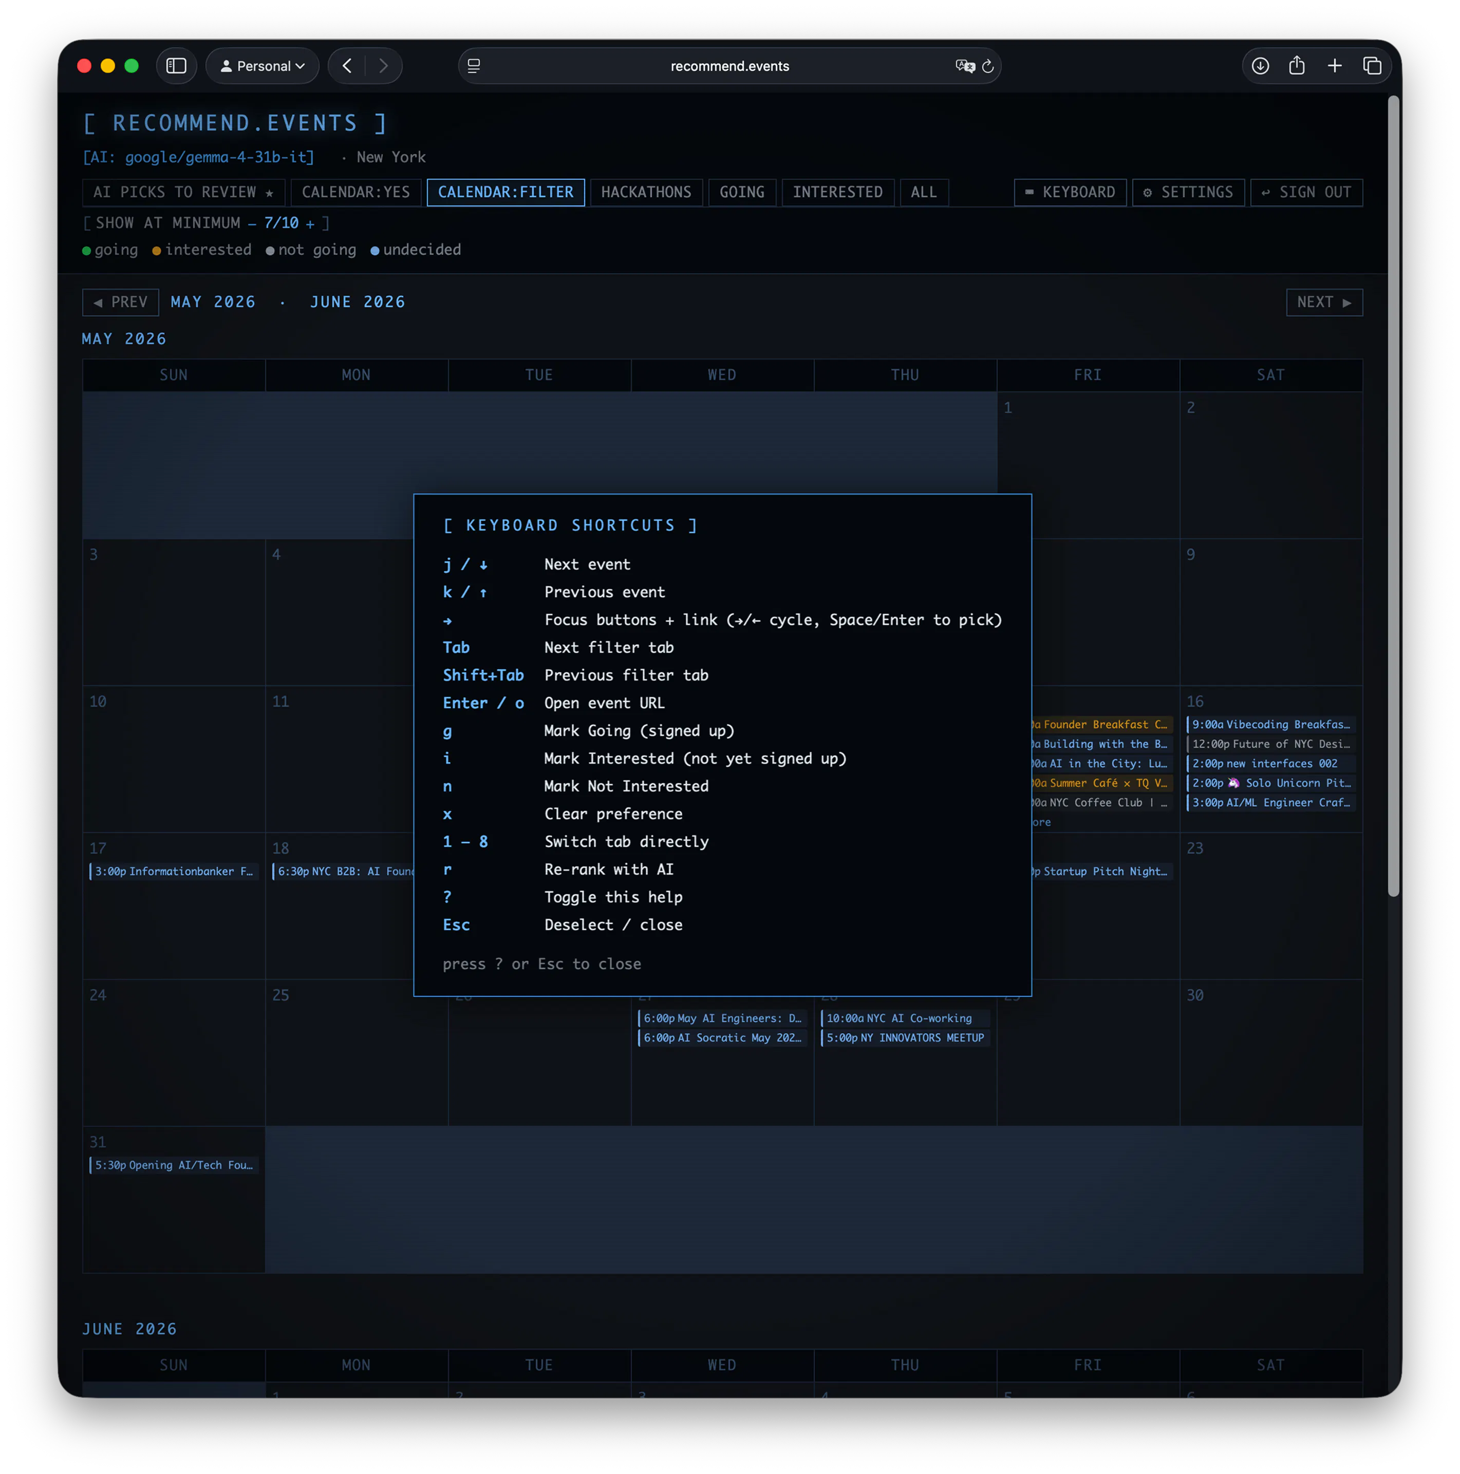Open the ALL tab
The image size is (1460, 1474).
(x=924, y=192)
